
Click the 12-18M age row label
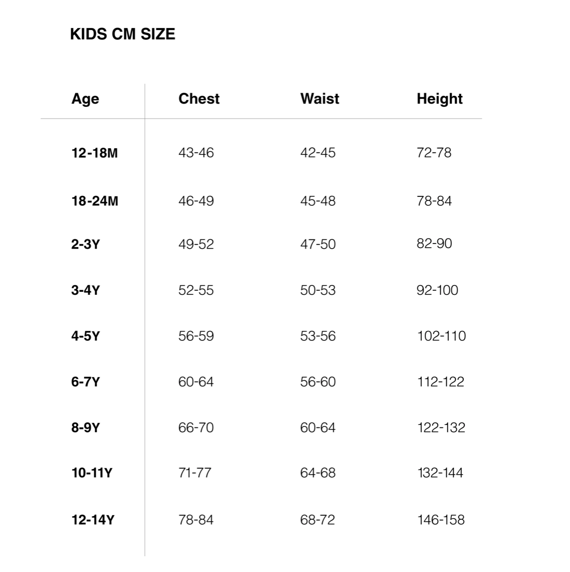94,152
